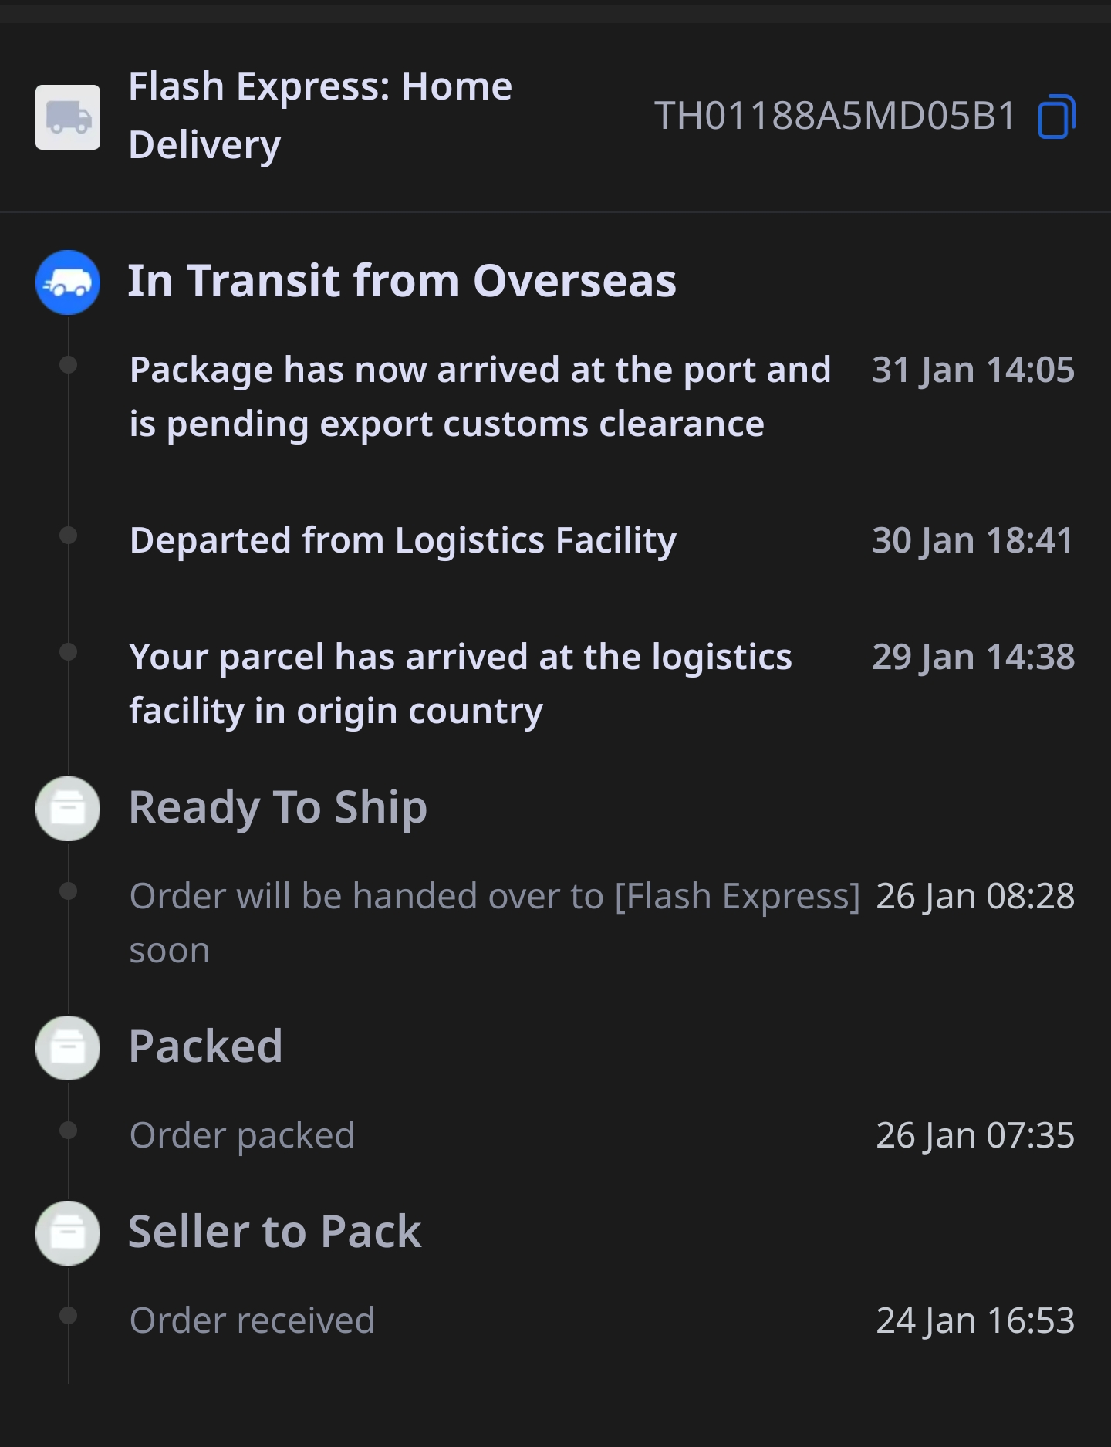Click the blue In Transit status icon

point(68,282)
